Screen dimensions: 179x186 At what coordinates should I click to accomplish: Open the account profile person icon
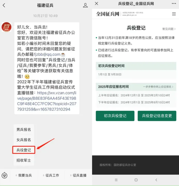[85, 5]
